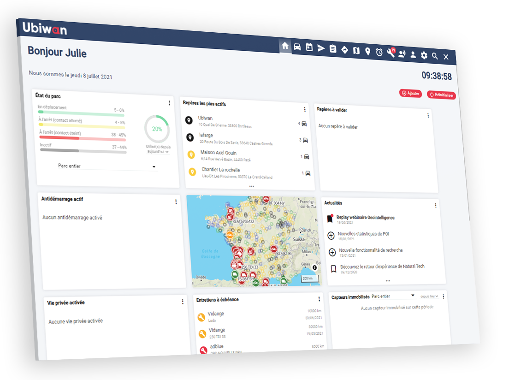
Task: Click the folded map icon in toolbar
Action: [x=356, y=50]
